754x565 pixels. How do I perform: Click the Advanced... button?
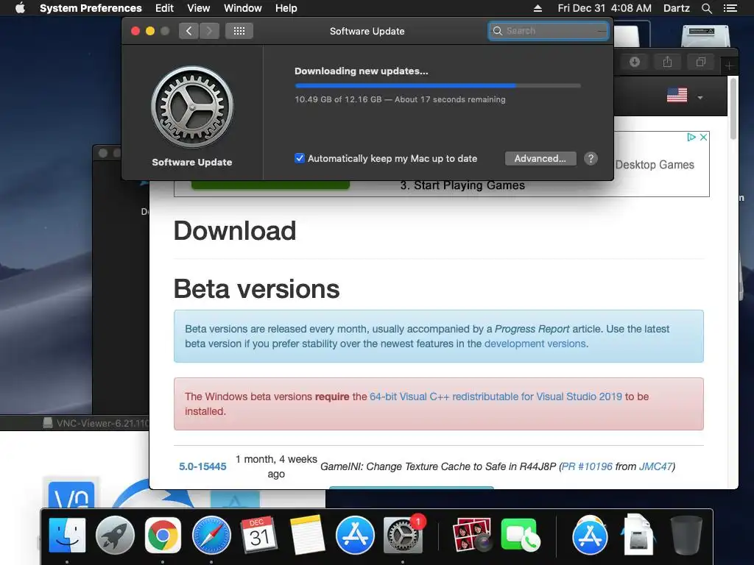pos(540,159)
